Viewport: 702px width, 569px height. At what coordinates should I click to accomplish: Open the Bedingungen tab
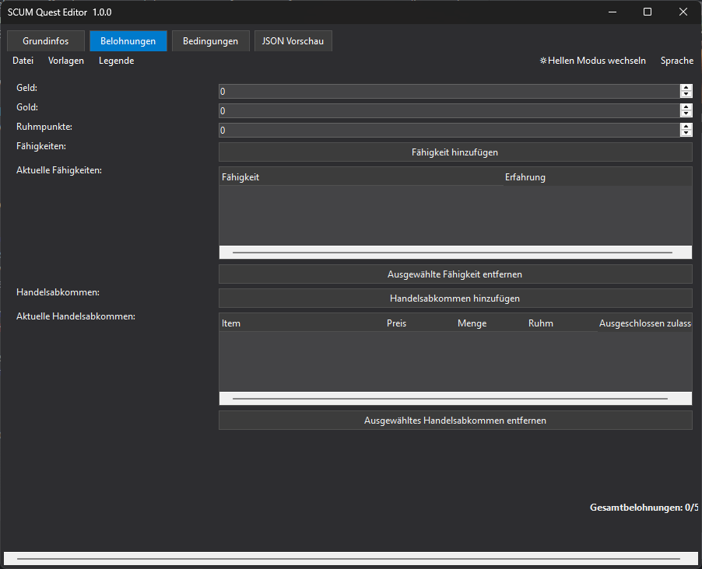click(210, 41)
